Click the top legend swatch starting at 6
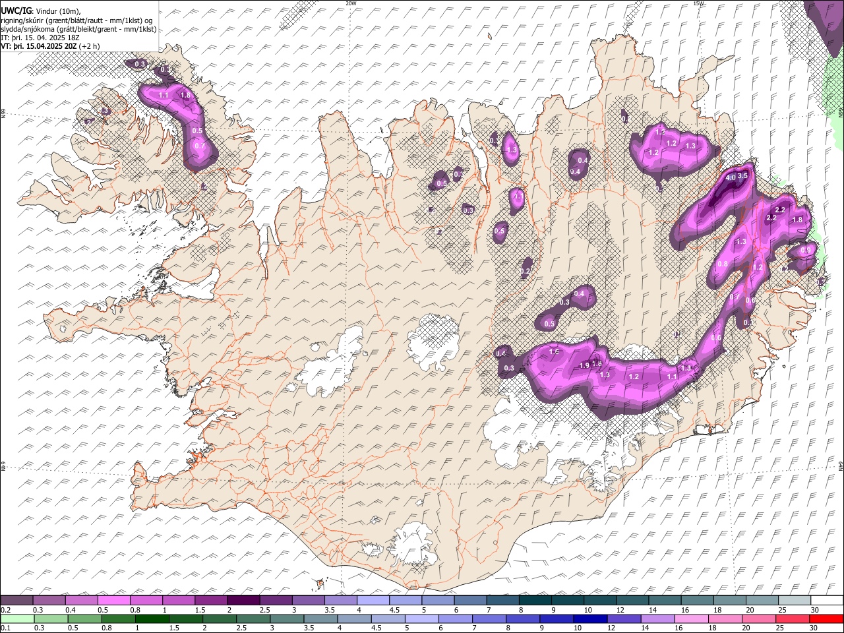The width and height of the screenshot is (844, 633). [471, 600]
